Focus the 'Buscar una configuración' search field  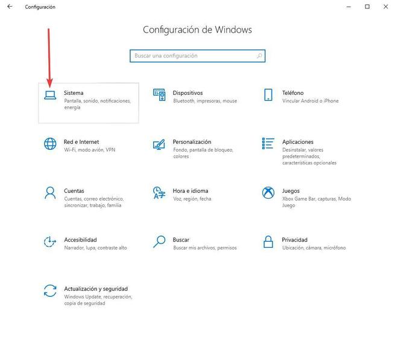(x=198, y=56)
